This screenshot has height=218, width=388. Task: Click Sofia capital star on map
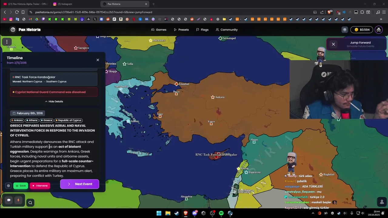[125, 64]
